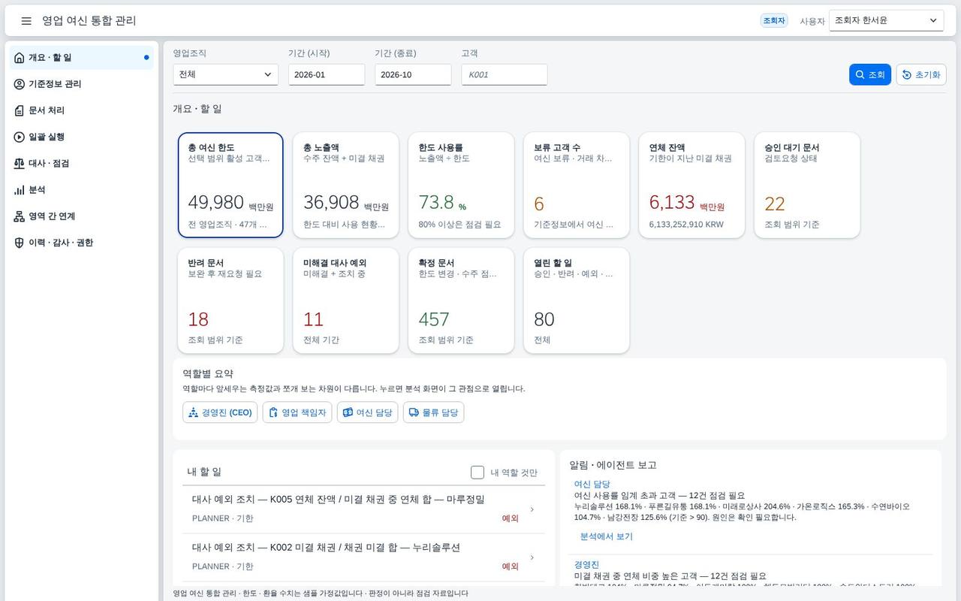Open 일괄 실행 section
Viewport: 961px width, 601px height.
[x=82, y=137]
